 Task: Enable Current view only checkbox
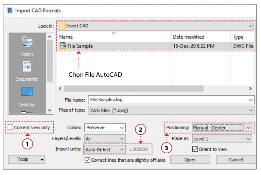coord(11,128)
